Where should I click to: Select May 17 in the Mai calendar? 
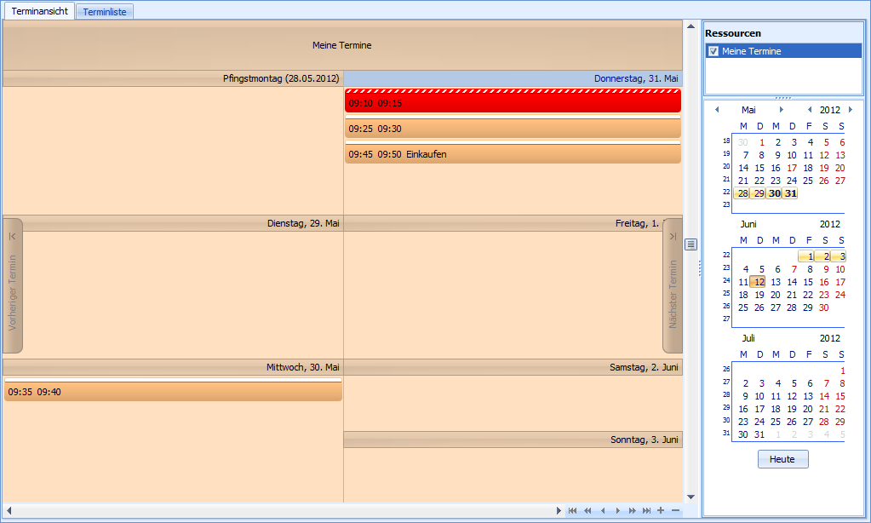[792, 168]
